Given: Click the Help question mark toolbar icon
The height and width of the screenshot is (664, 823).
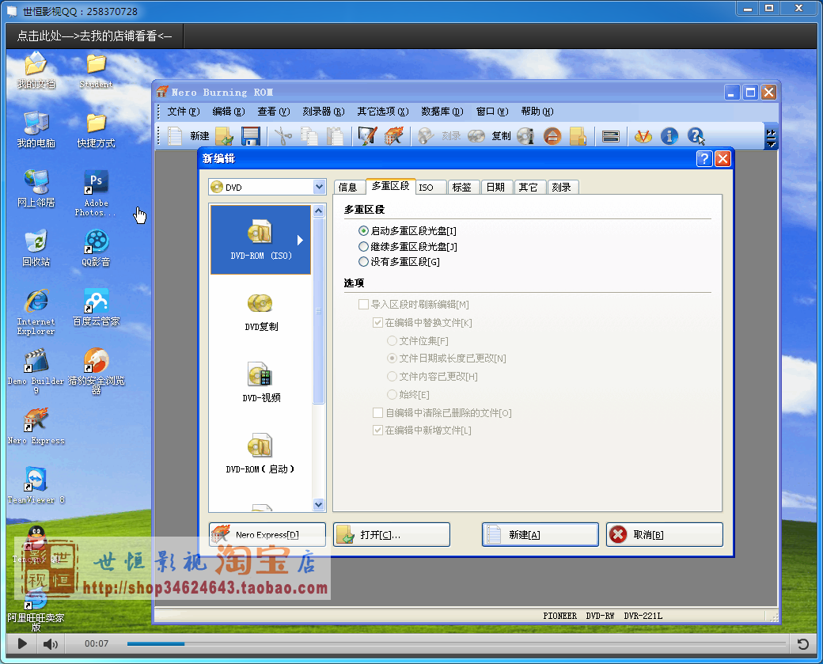Looking at the screenshot, I should coord(696,136).
